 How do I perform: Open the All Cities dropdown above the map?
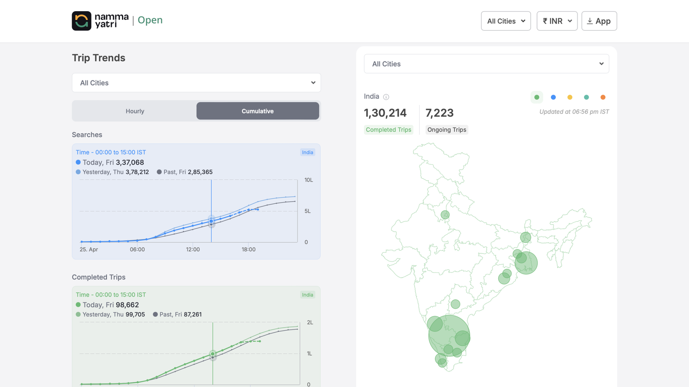coord(486,64)
